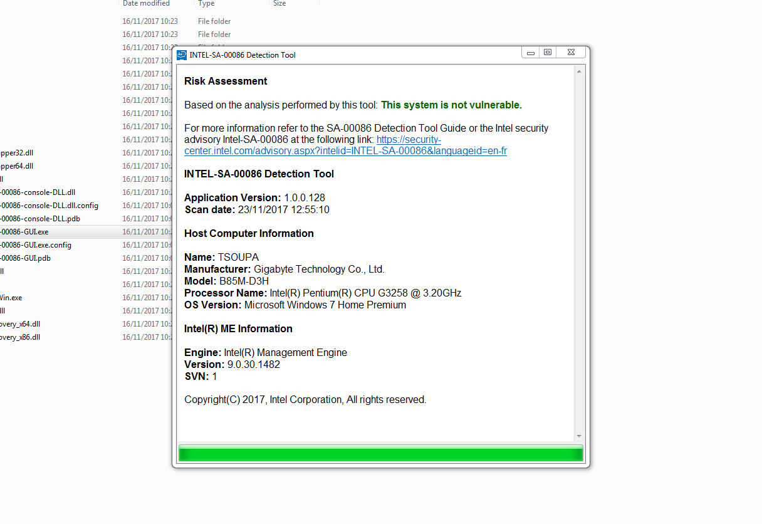Click the Host Computer Information heading
The width and height of the screenshot is (762, 524).
click(249, 233)
